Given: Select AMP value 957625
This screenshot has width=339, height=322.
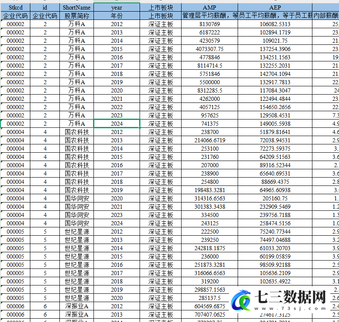Looking at the screenshot, I should 209,115.
